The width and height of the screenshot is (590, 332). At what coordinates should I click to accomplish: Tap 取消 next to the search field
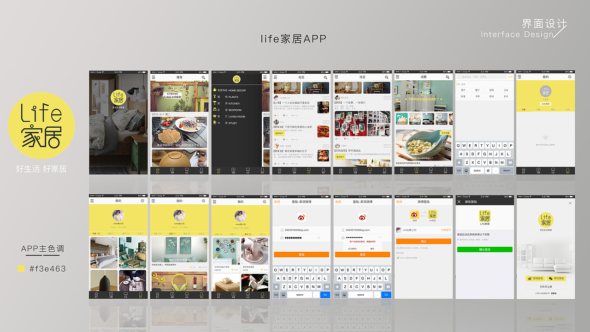510,77
